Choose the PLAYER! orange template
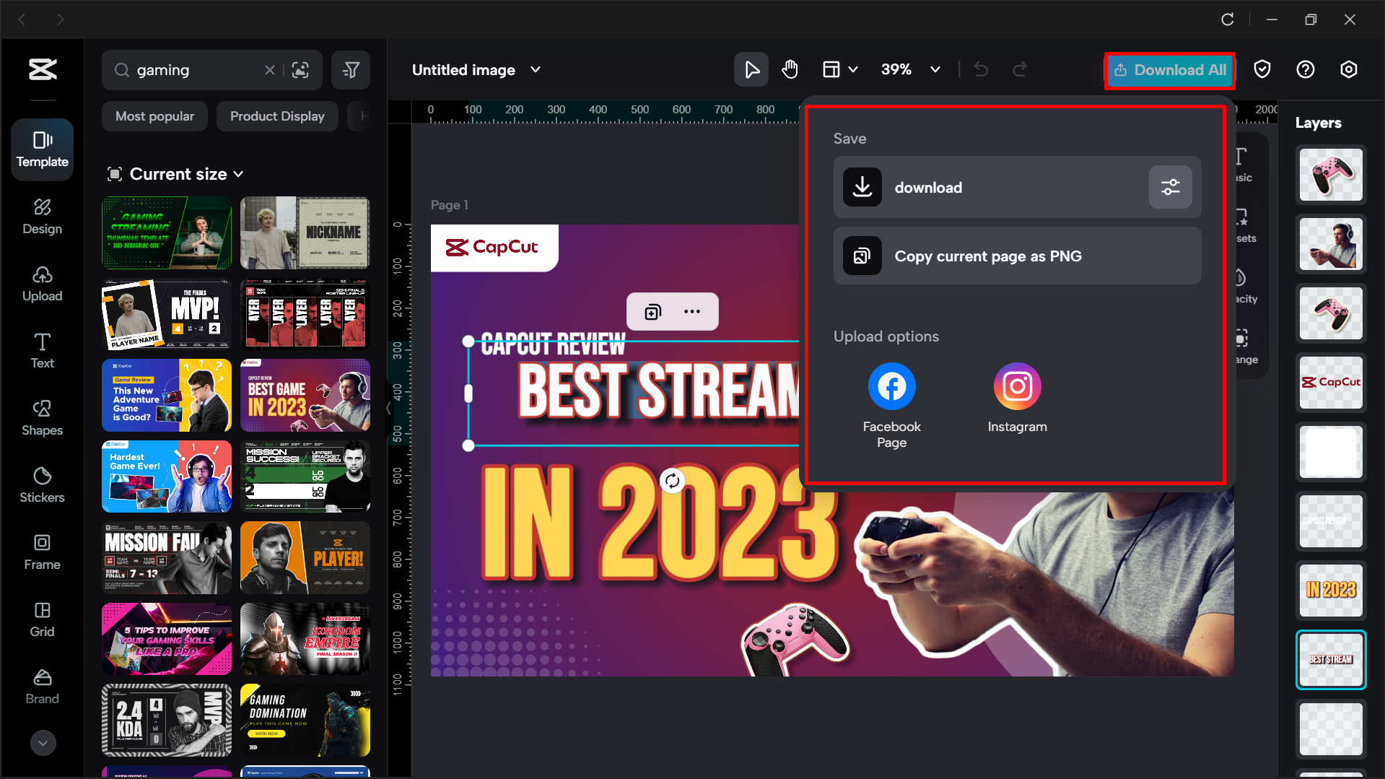Image resolution: width=1385 pixels, height=779 pixels. (x=305, y=558)
